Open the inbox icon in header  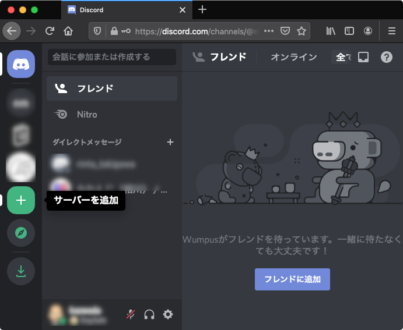(x=363, y=57)
